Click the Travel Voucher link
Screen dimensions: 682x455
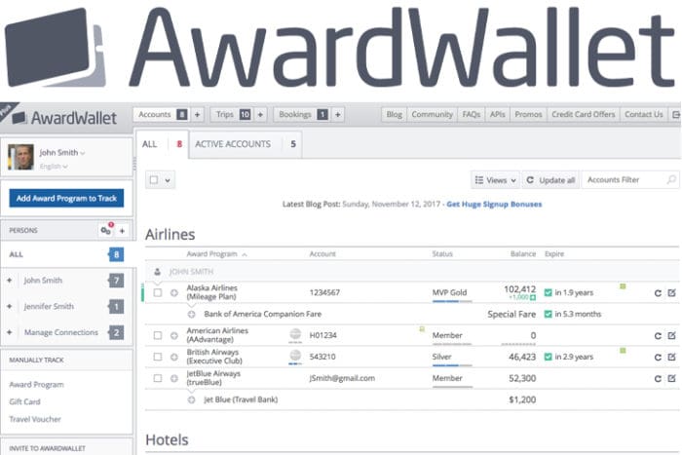coord(35,419)
